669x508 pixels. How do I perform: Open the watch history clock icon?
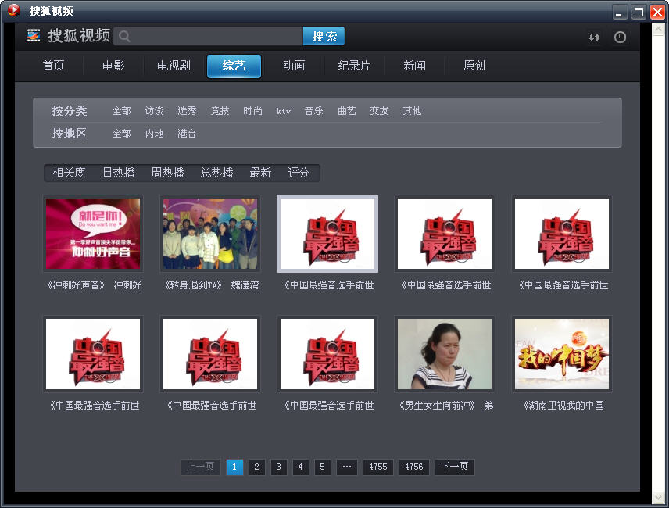pyautogui.click(x=620, y=37)
